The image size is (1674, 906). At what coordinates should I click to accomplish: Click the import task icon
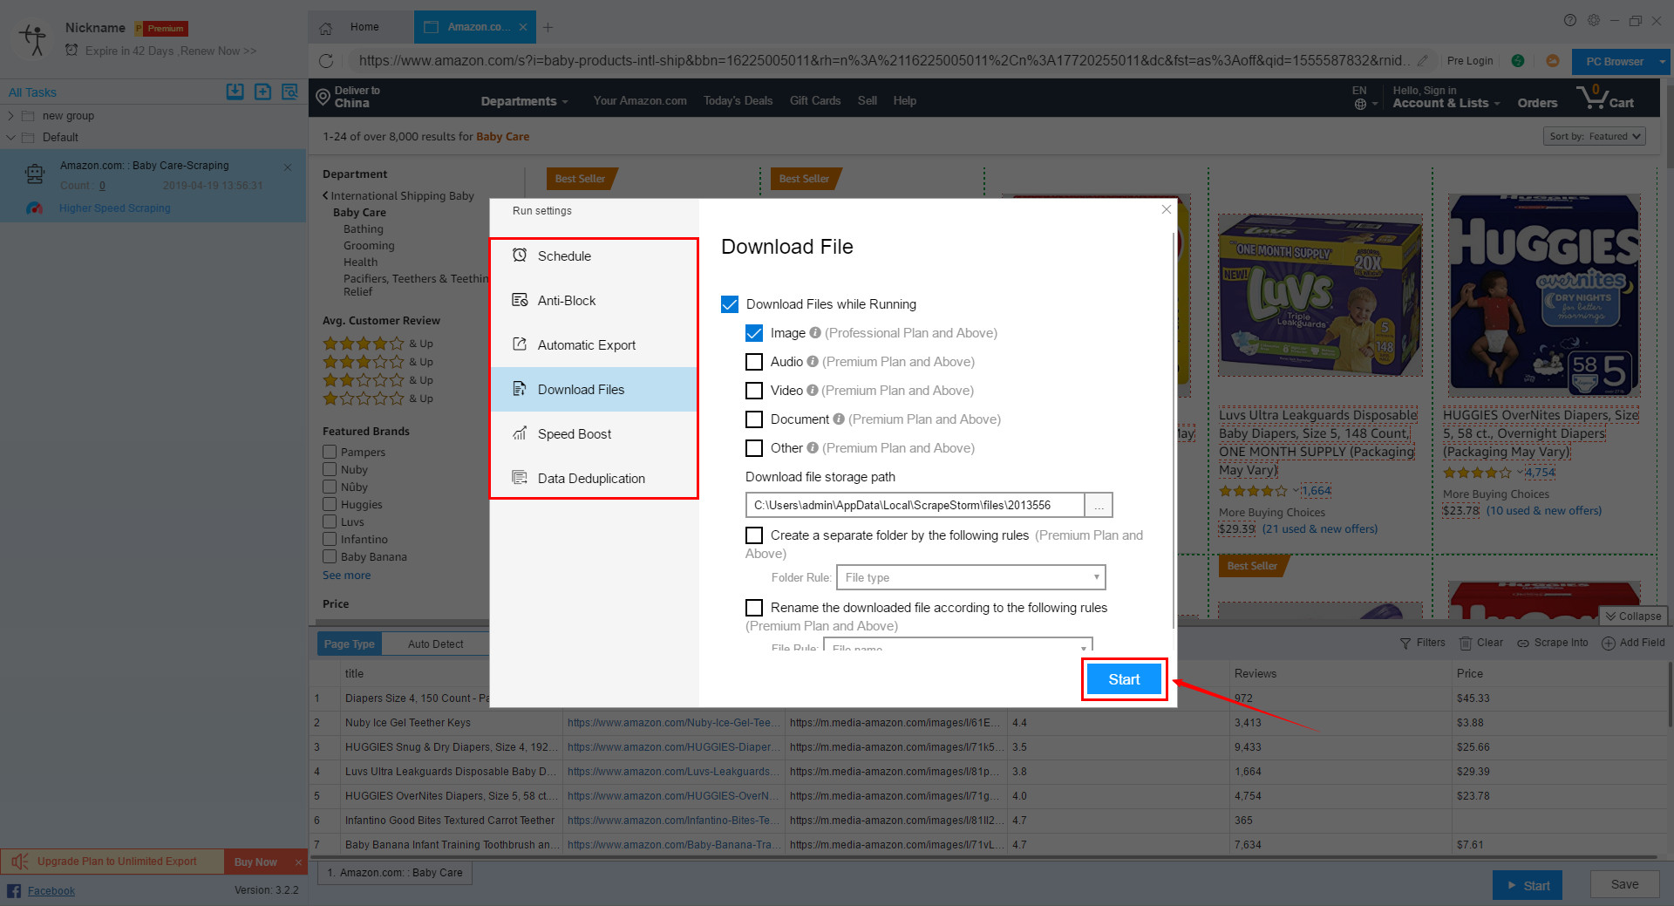[x=235, y=92]
